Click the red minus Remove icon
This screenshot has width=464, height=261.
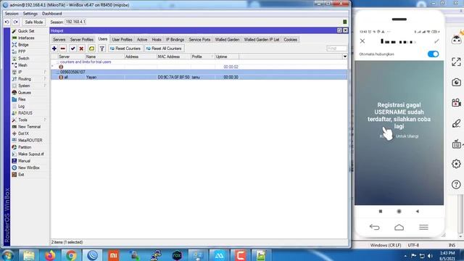63,49
